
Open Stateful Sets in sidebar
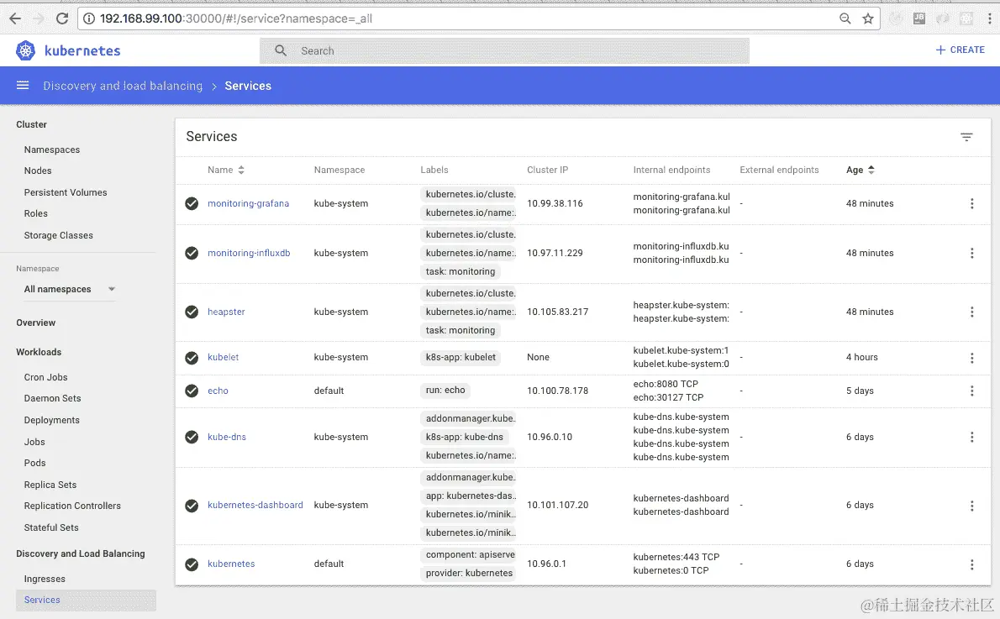pyautogui.click(x=51, y=527)
